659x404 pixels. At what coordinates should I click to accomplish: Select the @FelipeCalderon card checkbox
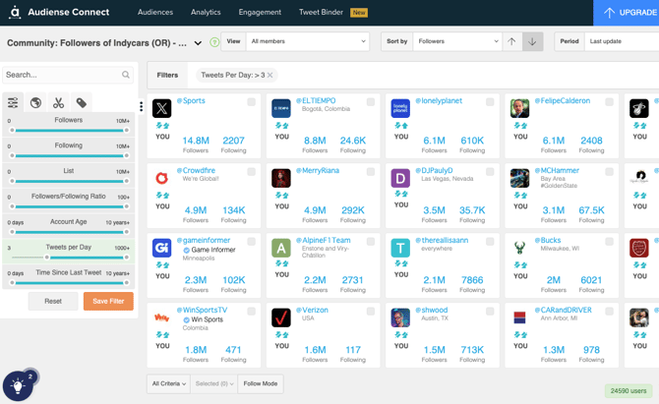610,101
